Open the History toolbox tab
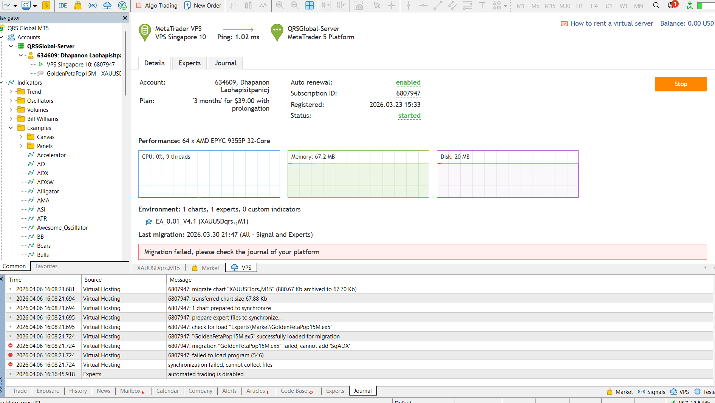Image resolution: width=715 pixels, height=403 pixels. (78, 391)
